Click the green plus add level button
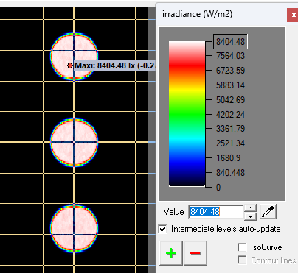Viewport: 298px width, 273px height. click(171, 253)
